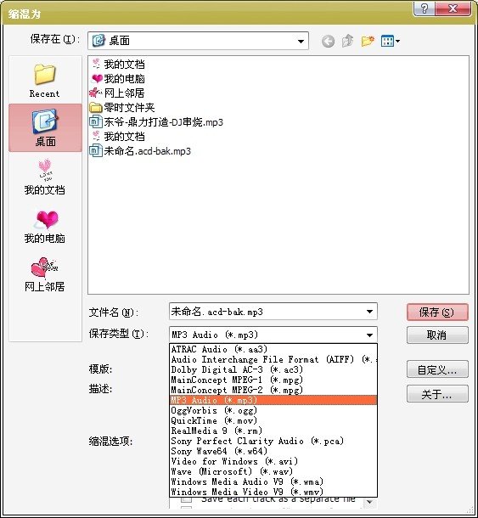The width and height of the screenshot is (478, 518).
Task: Open 自定义... settings button
Action: pos(437,369)
